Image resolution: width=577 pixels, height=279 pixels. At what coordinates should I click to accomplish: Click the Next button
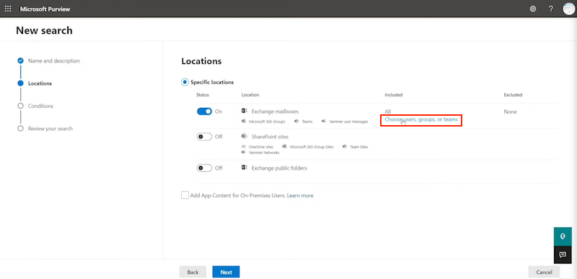(x=226, y=272)
